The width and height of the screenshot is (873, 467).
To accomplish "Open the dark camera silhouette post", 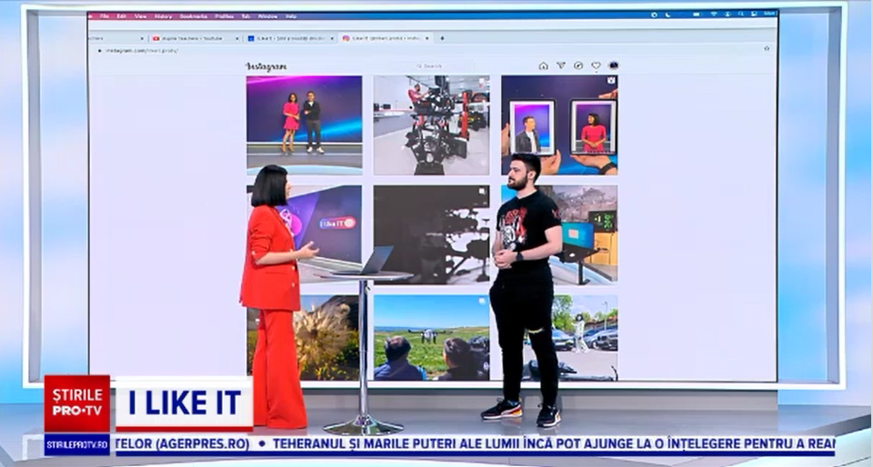I will [431, 234].
